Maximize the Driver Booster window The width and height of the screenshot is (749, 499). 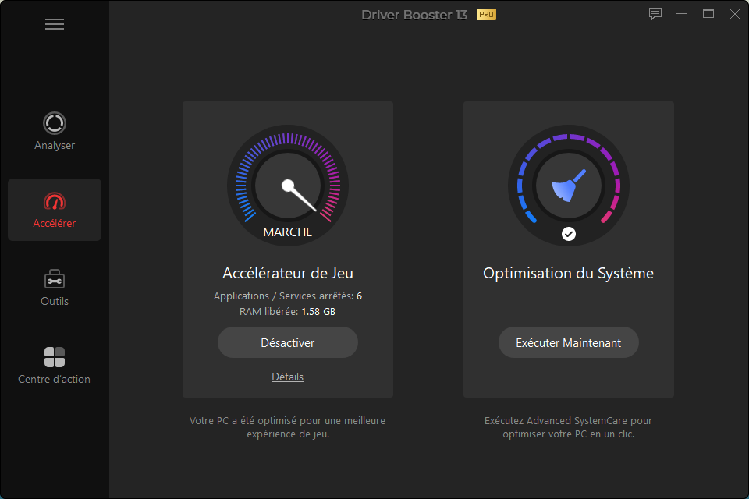[x=708, y=14]
